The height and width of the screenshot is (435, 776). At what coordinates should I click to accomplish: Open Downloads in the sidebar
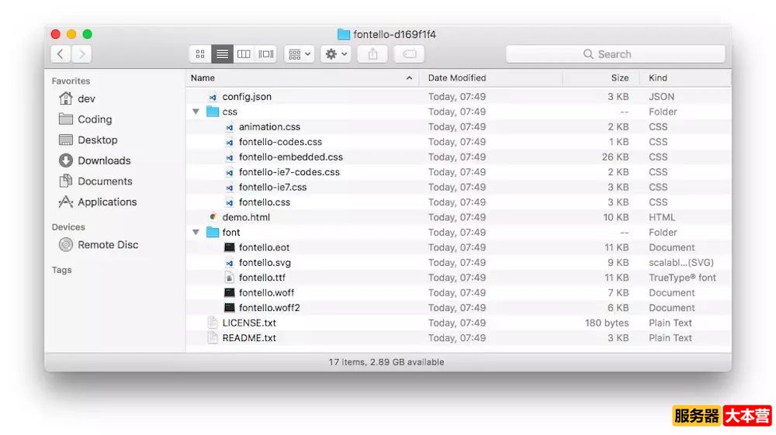coord(103,161)
